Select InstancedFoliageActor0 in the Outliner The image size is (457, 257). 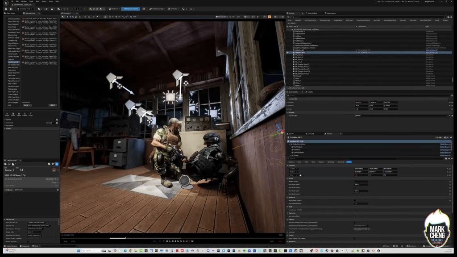tap(303, 43)
